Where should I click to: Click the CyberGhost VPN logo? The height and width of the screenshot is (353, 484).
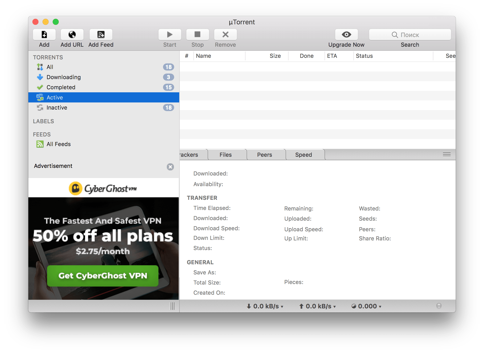click(x=103, y=188)
